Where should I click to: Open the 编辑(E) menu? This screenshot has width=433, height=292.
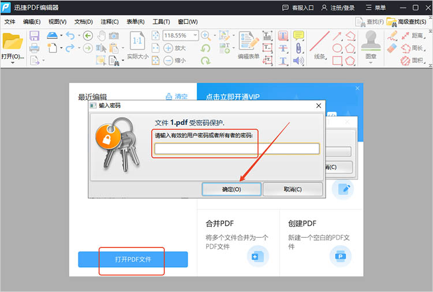[32, 21]
